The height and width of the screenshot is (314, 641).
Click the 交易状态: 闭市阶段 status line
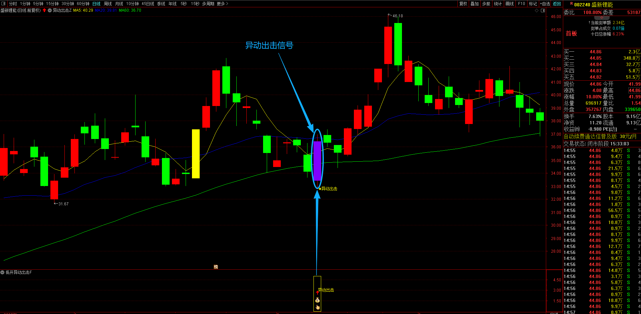tap(596, 144)
